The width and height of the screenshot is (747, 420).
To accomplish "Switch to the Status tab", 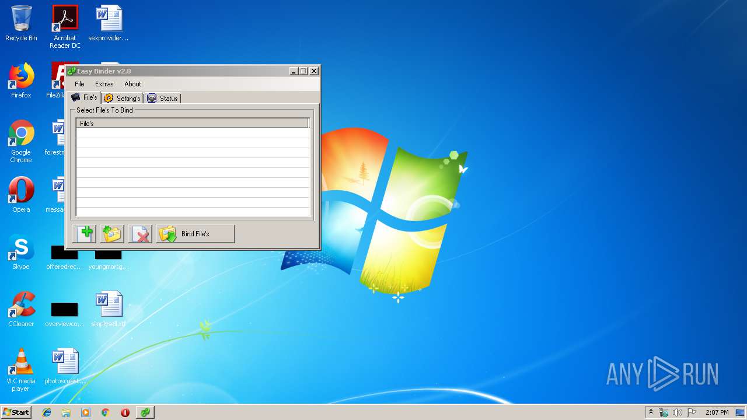I will tap(162, 99).
